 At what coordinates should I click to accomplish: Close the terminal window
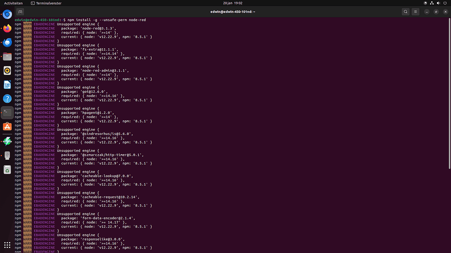(446, 12)
